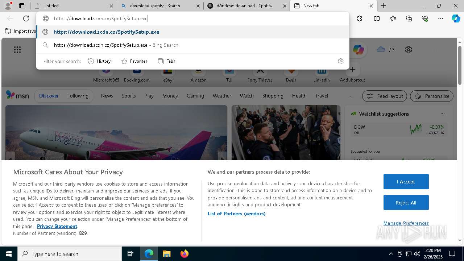
Task: Click the taskbar search box
Action: coord(70,254)
